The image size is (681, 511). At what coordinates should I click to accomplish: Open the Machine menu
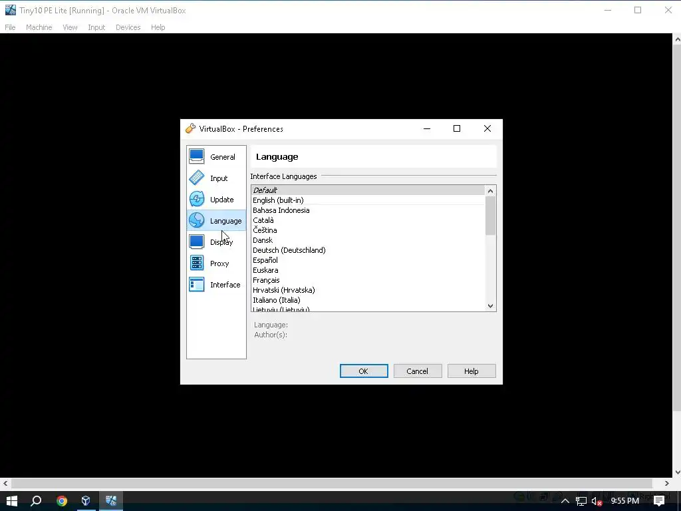click(x=39, y=27)
